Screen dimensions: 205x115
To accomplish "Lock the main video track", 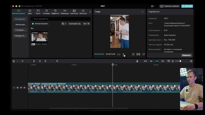I will [x=18, y=88].
